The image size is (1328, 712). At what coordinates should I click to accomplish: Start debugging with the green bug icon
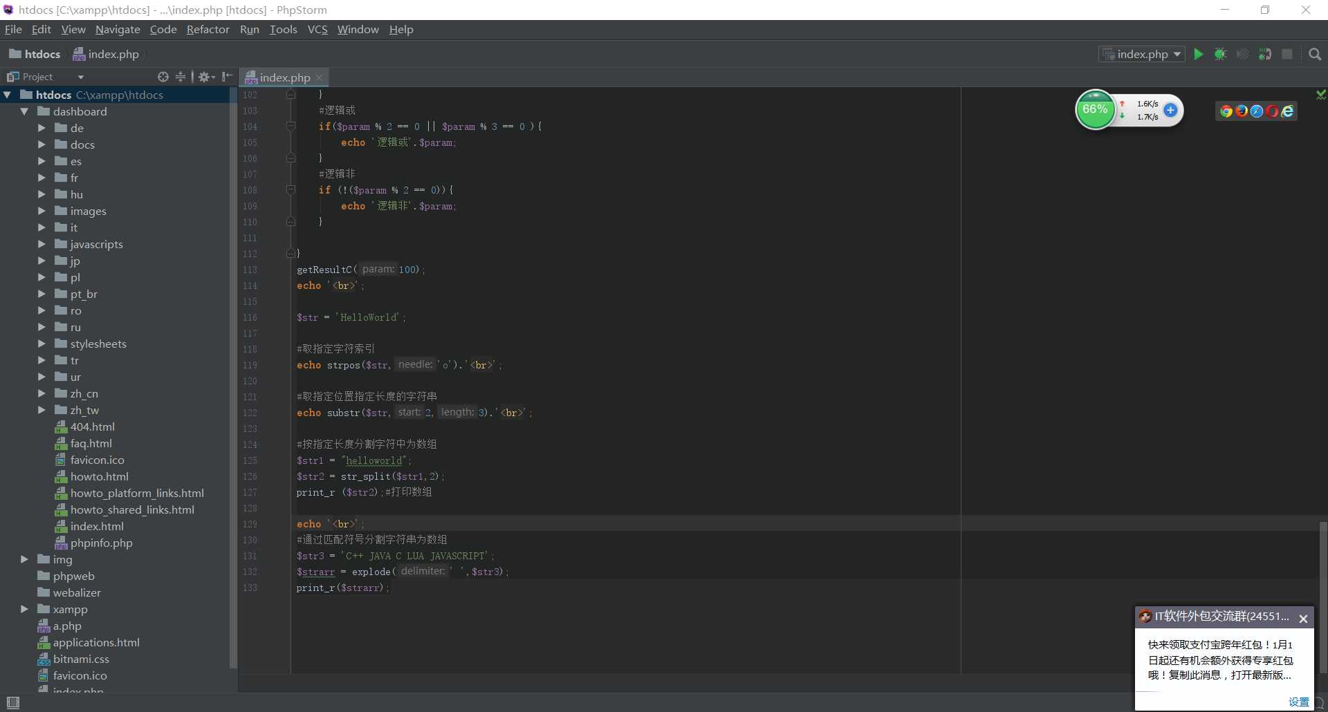point(1221,54)
